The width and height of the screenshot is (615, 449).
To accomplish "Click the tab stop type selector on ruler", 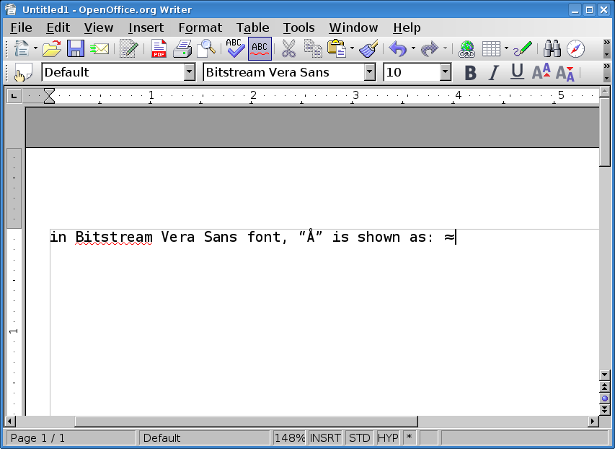I will 14,95.
